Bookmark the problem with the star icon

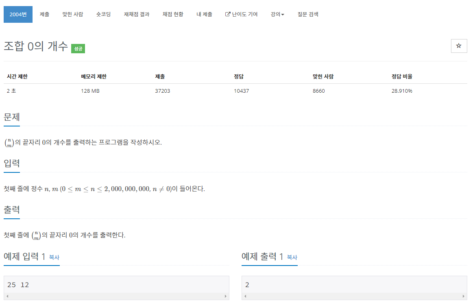459,46
